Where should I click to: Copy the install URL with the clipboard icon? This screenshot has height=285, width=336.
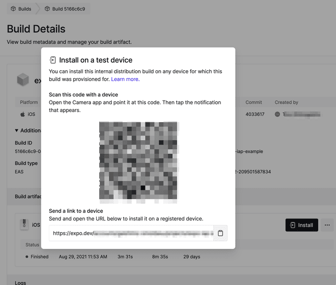pyautogui.click(x=220, y=233)
